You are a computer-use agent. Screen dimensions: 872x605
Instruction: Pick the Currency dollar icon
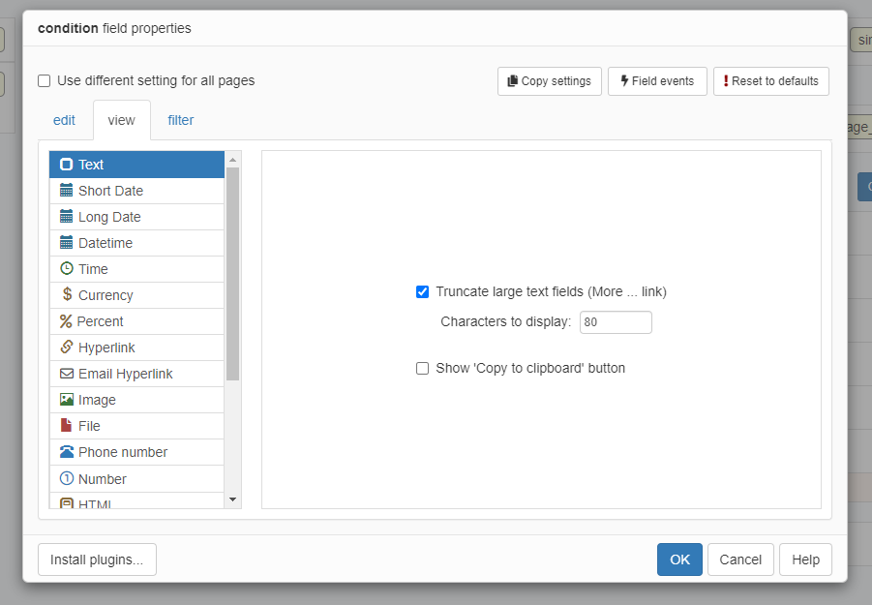pyautogui.click(x=66, y=295)
